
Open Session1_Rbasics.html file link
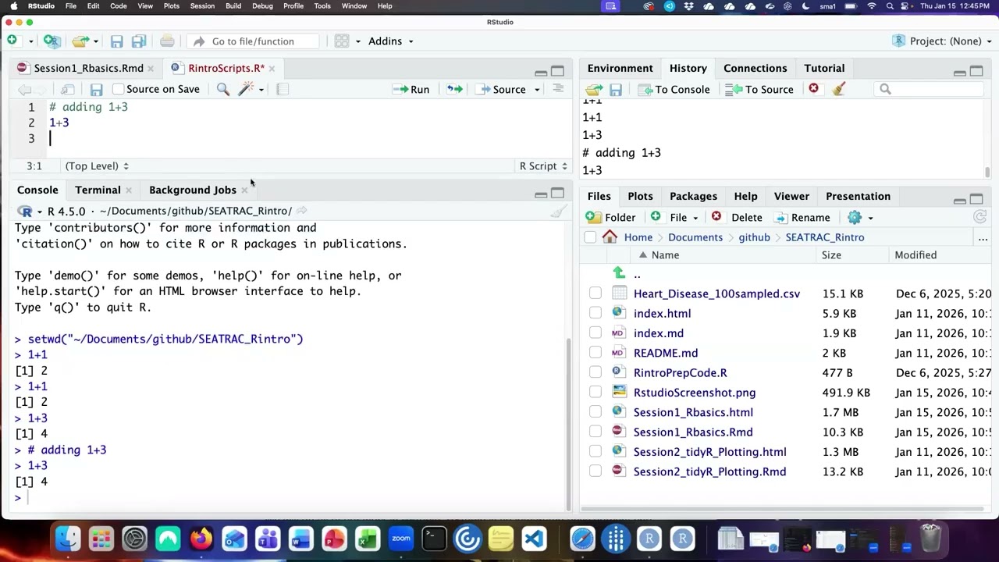pyautogui.click(x=693, y=412)
